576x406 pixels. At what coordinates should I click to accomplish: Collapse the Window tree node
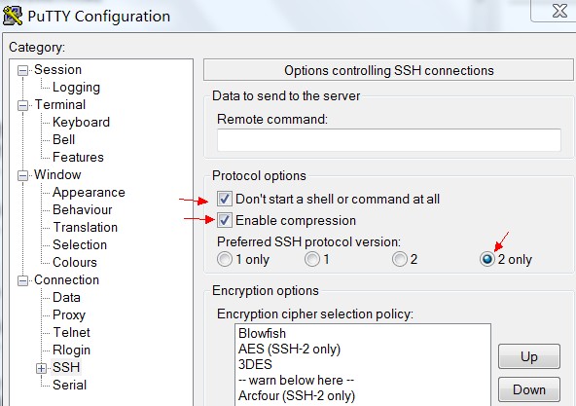(22, 175)
